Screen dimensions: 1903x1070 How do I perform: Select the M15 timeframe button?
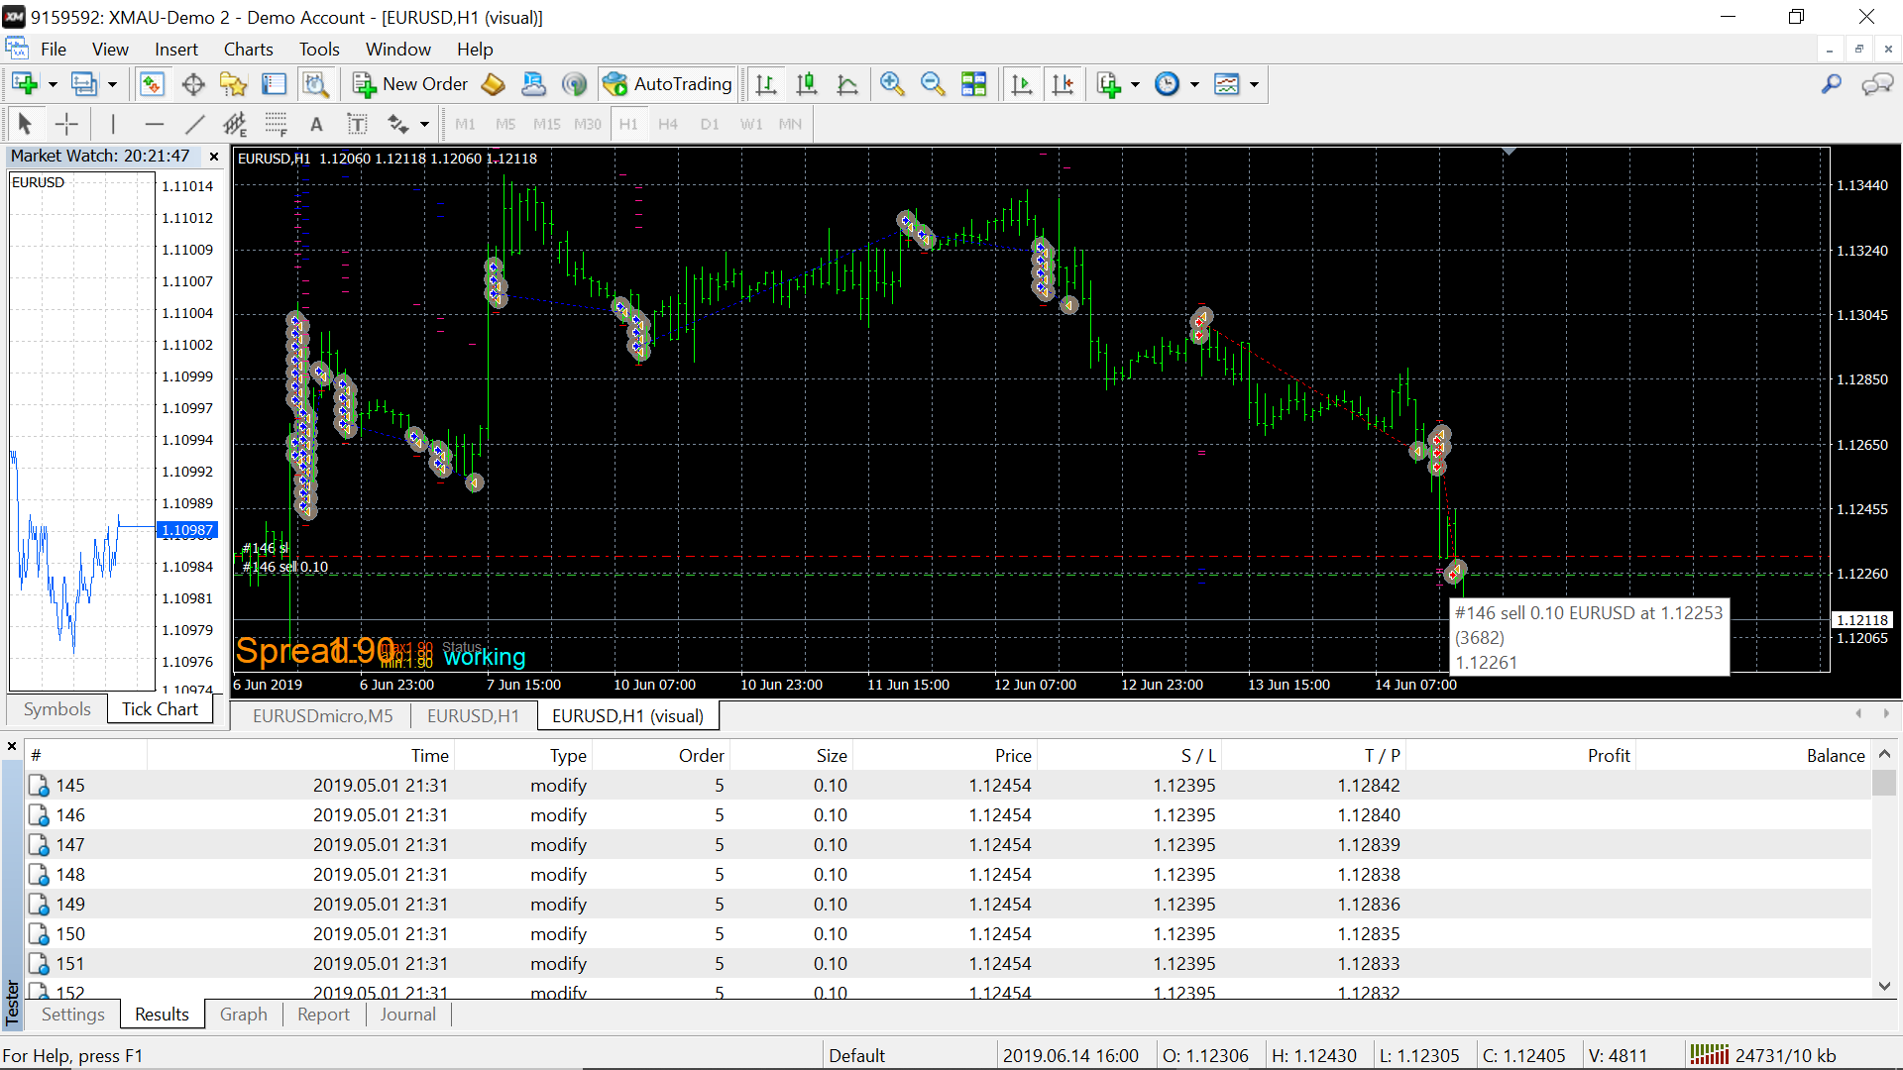546,124
